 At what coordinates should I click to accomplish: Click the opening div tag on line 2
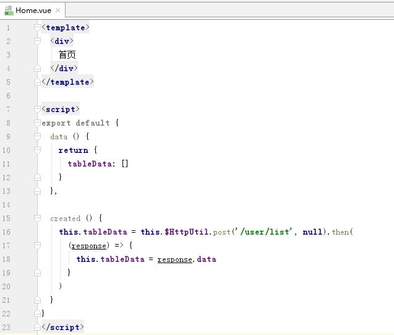pos(62,41)
